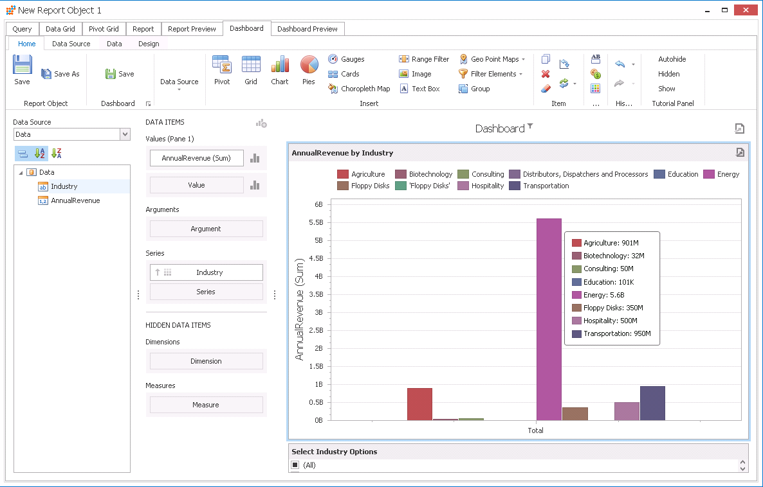Insert a Pivot item from the ribbon

click(222, 70)
